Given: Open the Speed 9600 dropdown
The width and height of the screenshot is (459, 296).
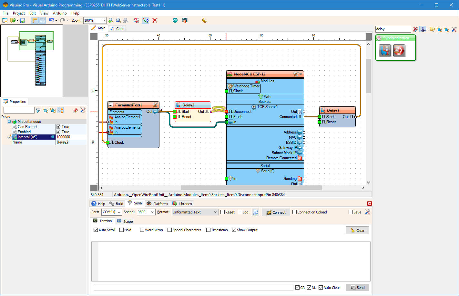Looking at the screenshot, I should point(153,212).
